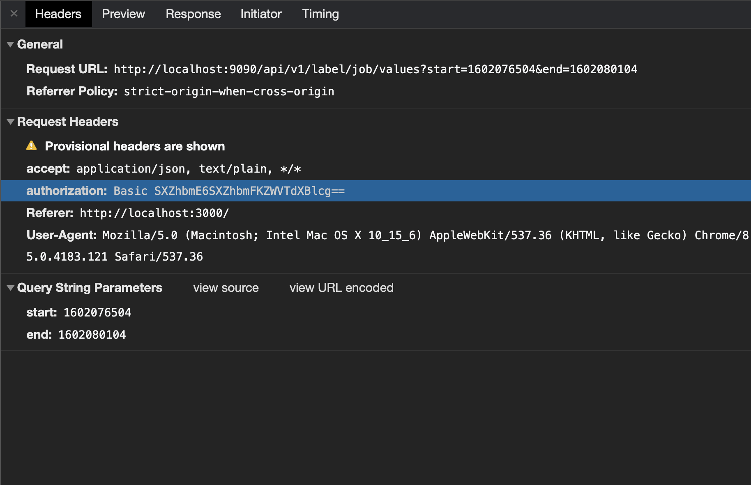Switch to the Preview tab
The width and height of the screenshot is (751, 485).
(123, 14)
